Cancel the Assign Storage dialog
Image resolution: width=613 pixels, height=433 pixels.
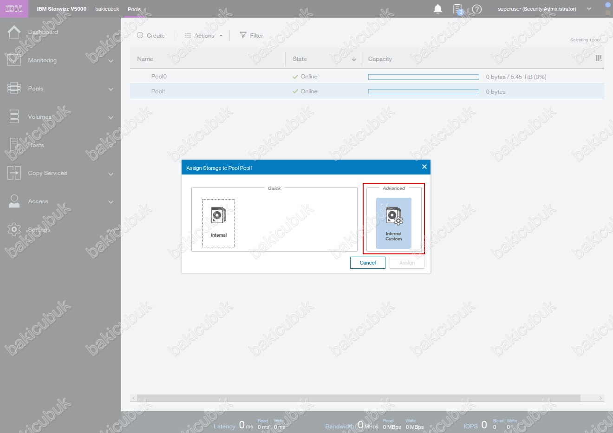click(x=367, y=263)
